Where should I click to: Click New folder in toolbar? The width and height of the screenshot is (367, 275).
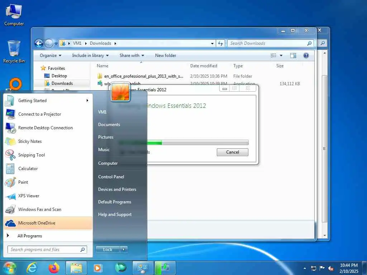(166, 56)
